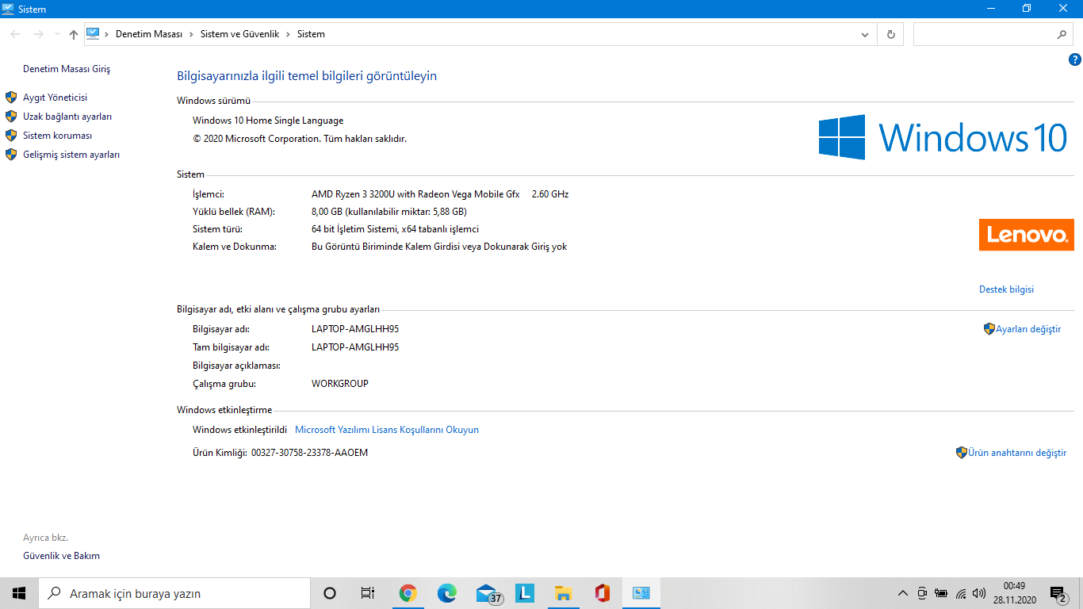
Task: Expand the address bar history dropdown
Action: [865, 34]
